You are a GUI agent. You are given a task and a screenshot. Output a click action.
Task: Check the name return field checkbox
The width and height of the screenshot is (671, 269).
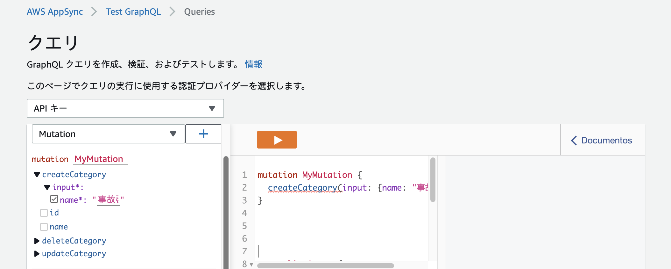44,227
